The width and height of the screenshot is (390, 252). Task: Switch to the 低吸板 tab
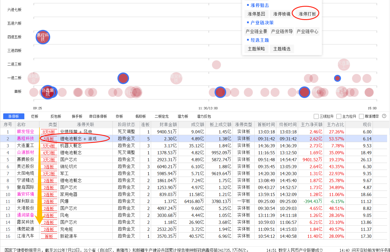click(141, 116)
